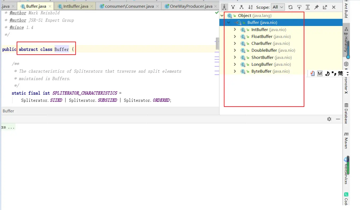The height and width of the screenshot is (210, 360).
Task: Open the Database tool window
Action: tap(346, 113)
